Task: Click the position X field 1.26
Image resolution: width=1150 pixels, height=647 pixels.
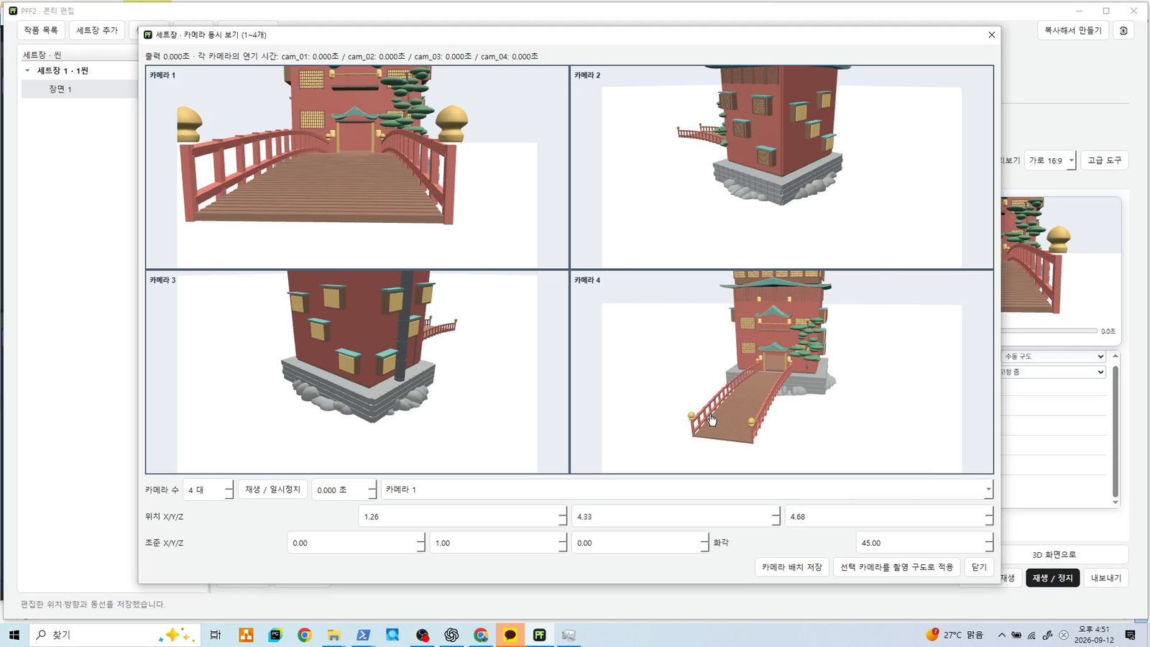Action: tap(463, 516)
